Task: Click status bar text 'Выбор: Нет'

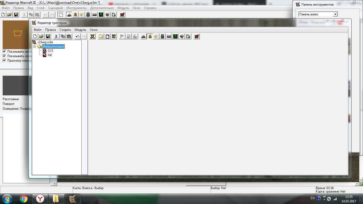Action: click(x=218, y=188)
